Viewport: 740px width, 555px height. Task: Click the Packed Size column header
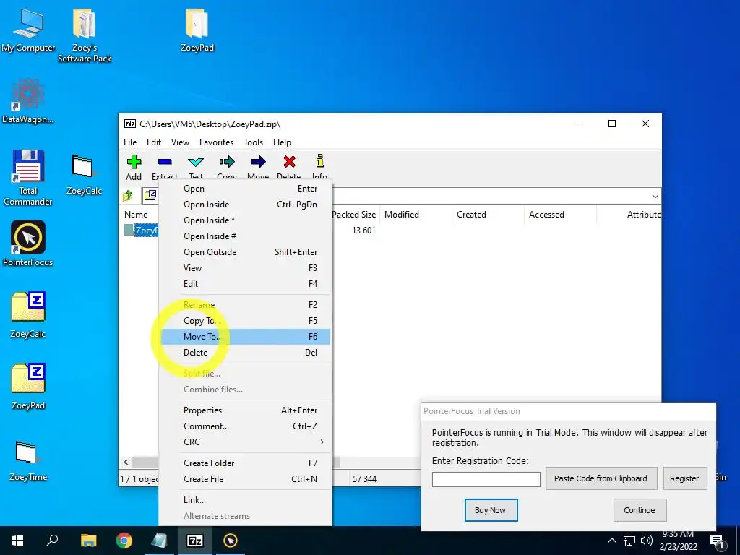coord(354,214)
